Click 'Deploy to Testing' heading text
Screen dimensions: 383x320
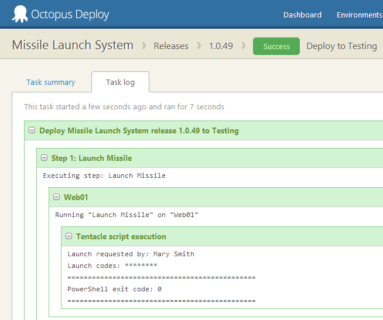[342, 46]
